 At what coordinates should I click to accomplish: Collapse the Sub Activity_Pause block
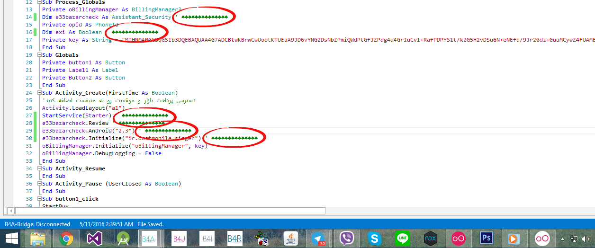[39, 184]
